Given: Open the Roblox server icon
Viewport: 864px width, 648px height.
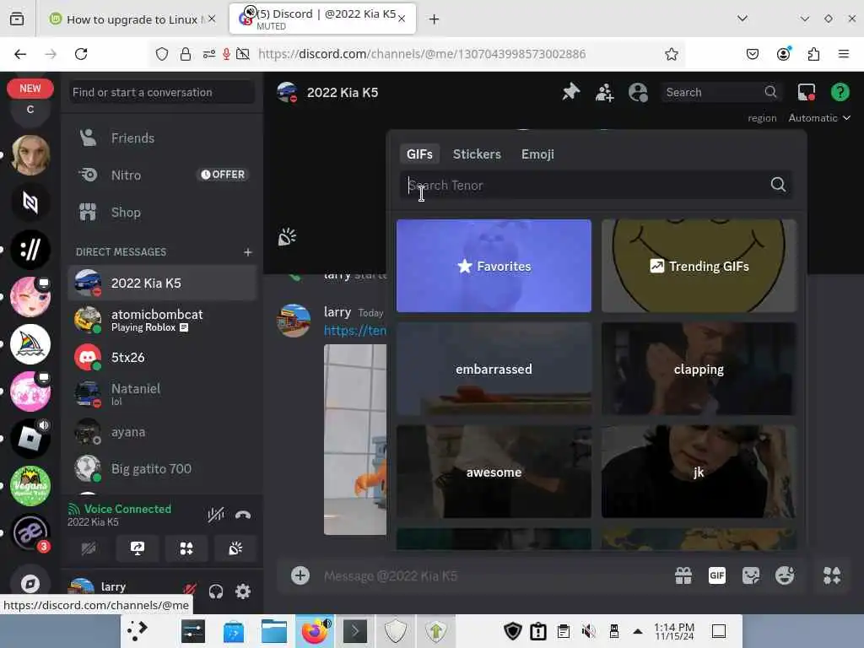Looking at the screenshot, I should click(x=30, y=439).
